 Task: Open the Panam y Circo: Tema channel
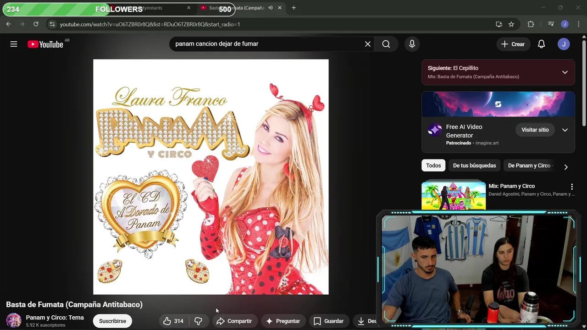click(x=55, y=318)
